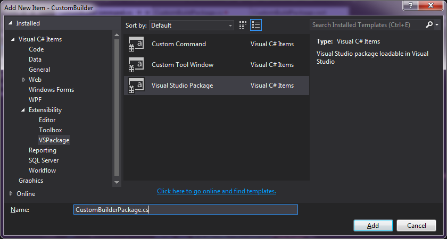Select the Reporting category
The width and height of the screenshot is (447, 239).
43,150
